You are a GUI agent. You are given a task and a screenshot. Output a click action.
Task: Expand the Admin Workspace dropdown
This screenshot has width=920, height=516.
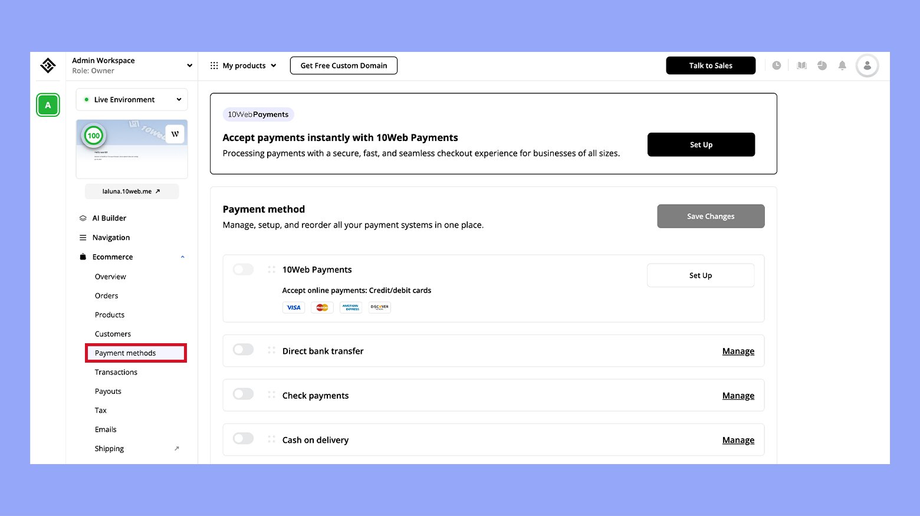tap(189, 65)
